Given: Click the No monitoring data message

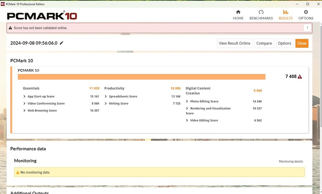Looking at the screenshot, I should (x=35, y=172).
